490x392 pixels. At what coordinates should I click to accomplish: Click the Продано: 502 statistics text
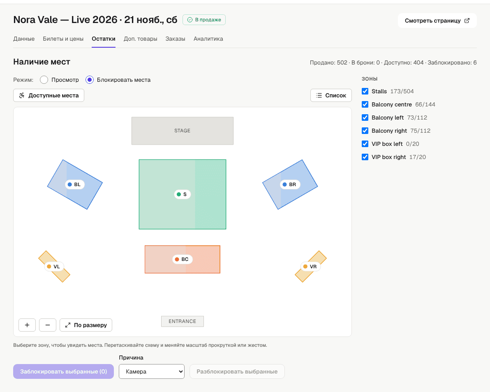click(328, 62)
